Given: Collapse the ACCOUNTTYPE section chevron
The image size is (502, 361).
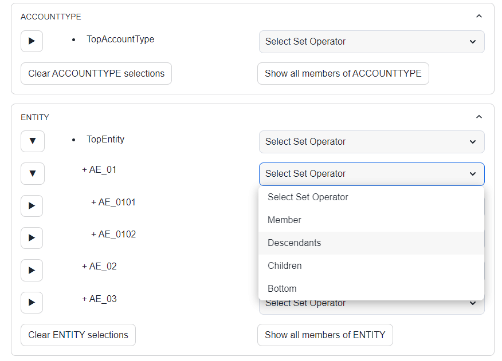Looking at the screenshot, I should coord(479,17).
